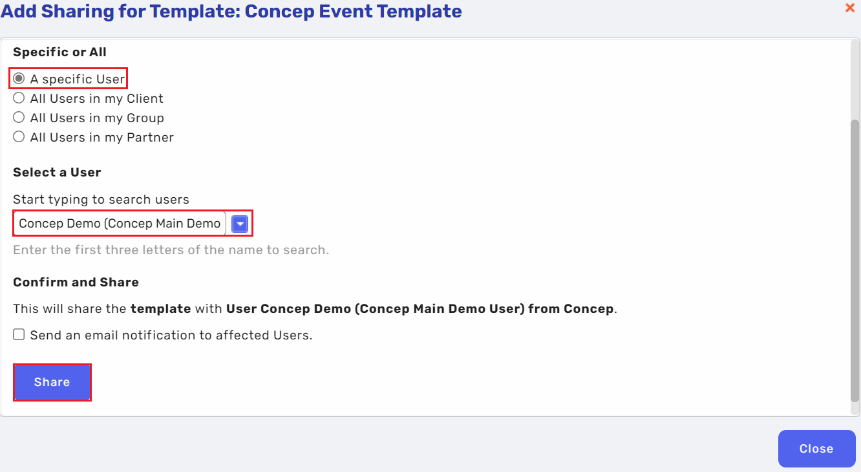Pick 'All Users in my Partner' option
Screen dimensions: 861x472
pos(19,137)
